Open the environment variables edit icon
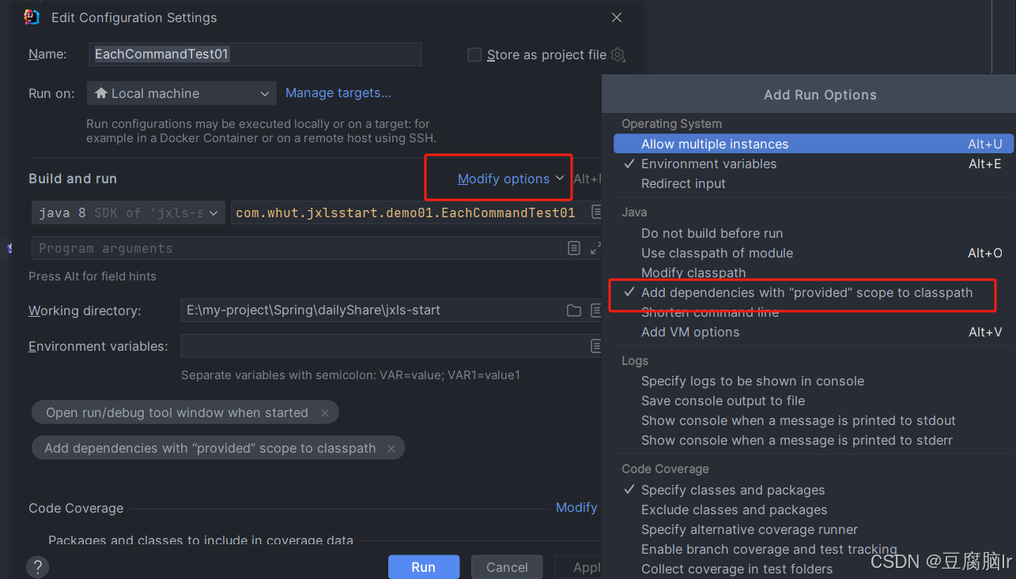Viewport: 1016px width, 579px height. coord(596,346)
